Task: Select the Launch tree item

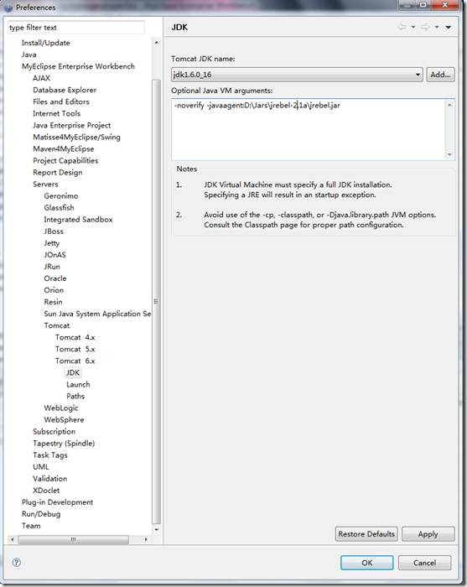Action: click(78, 384)
